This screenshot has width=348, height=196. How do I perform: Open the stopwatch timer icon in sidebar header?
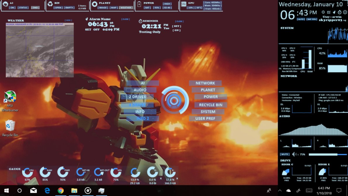(339, 12)
